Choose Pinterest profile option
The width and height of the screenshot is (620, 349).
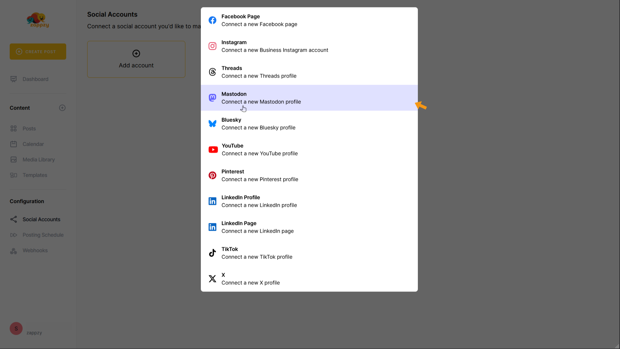(x=309, y=175)
